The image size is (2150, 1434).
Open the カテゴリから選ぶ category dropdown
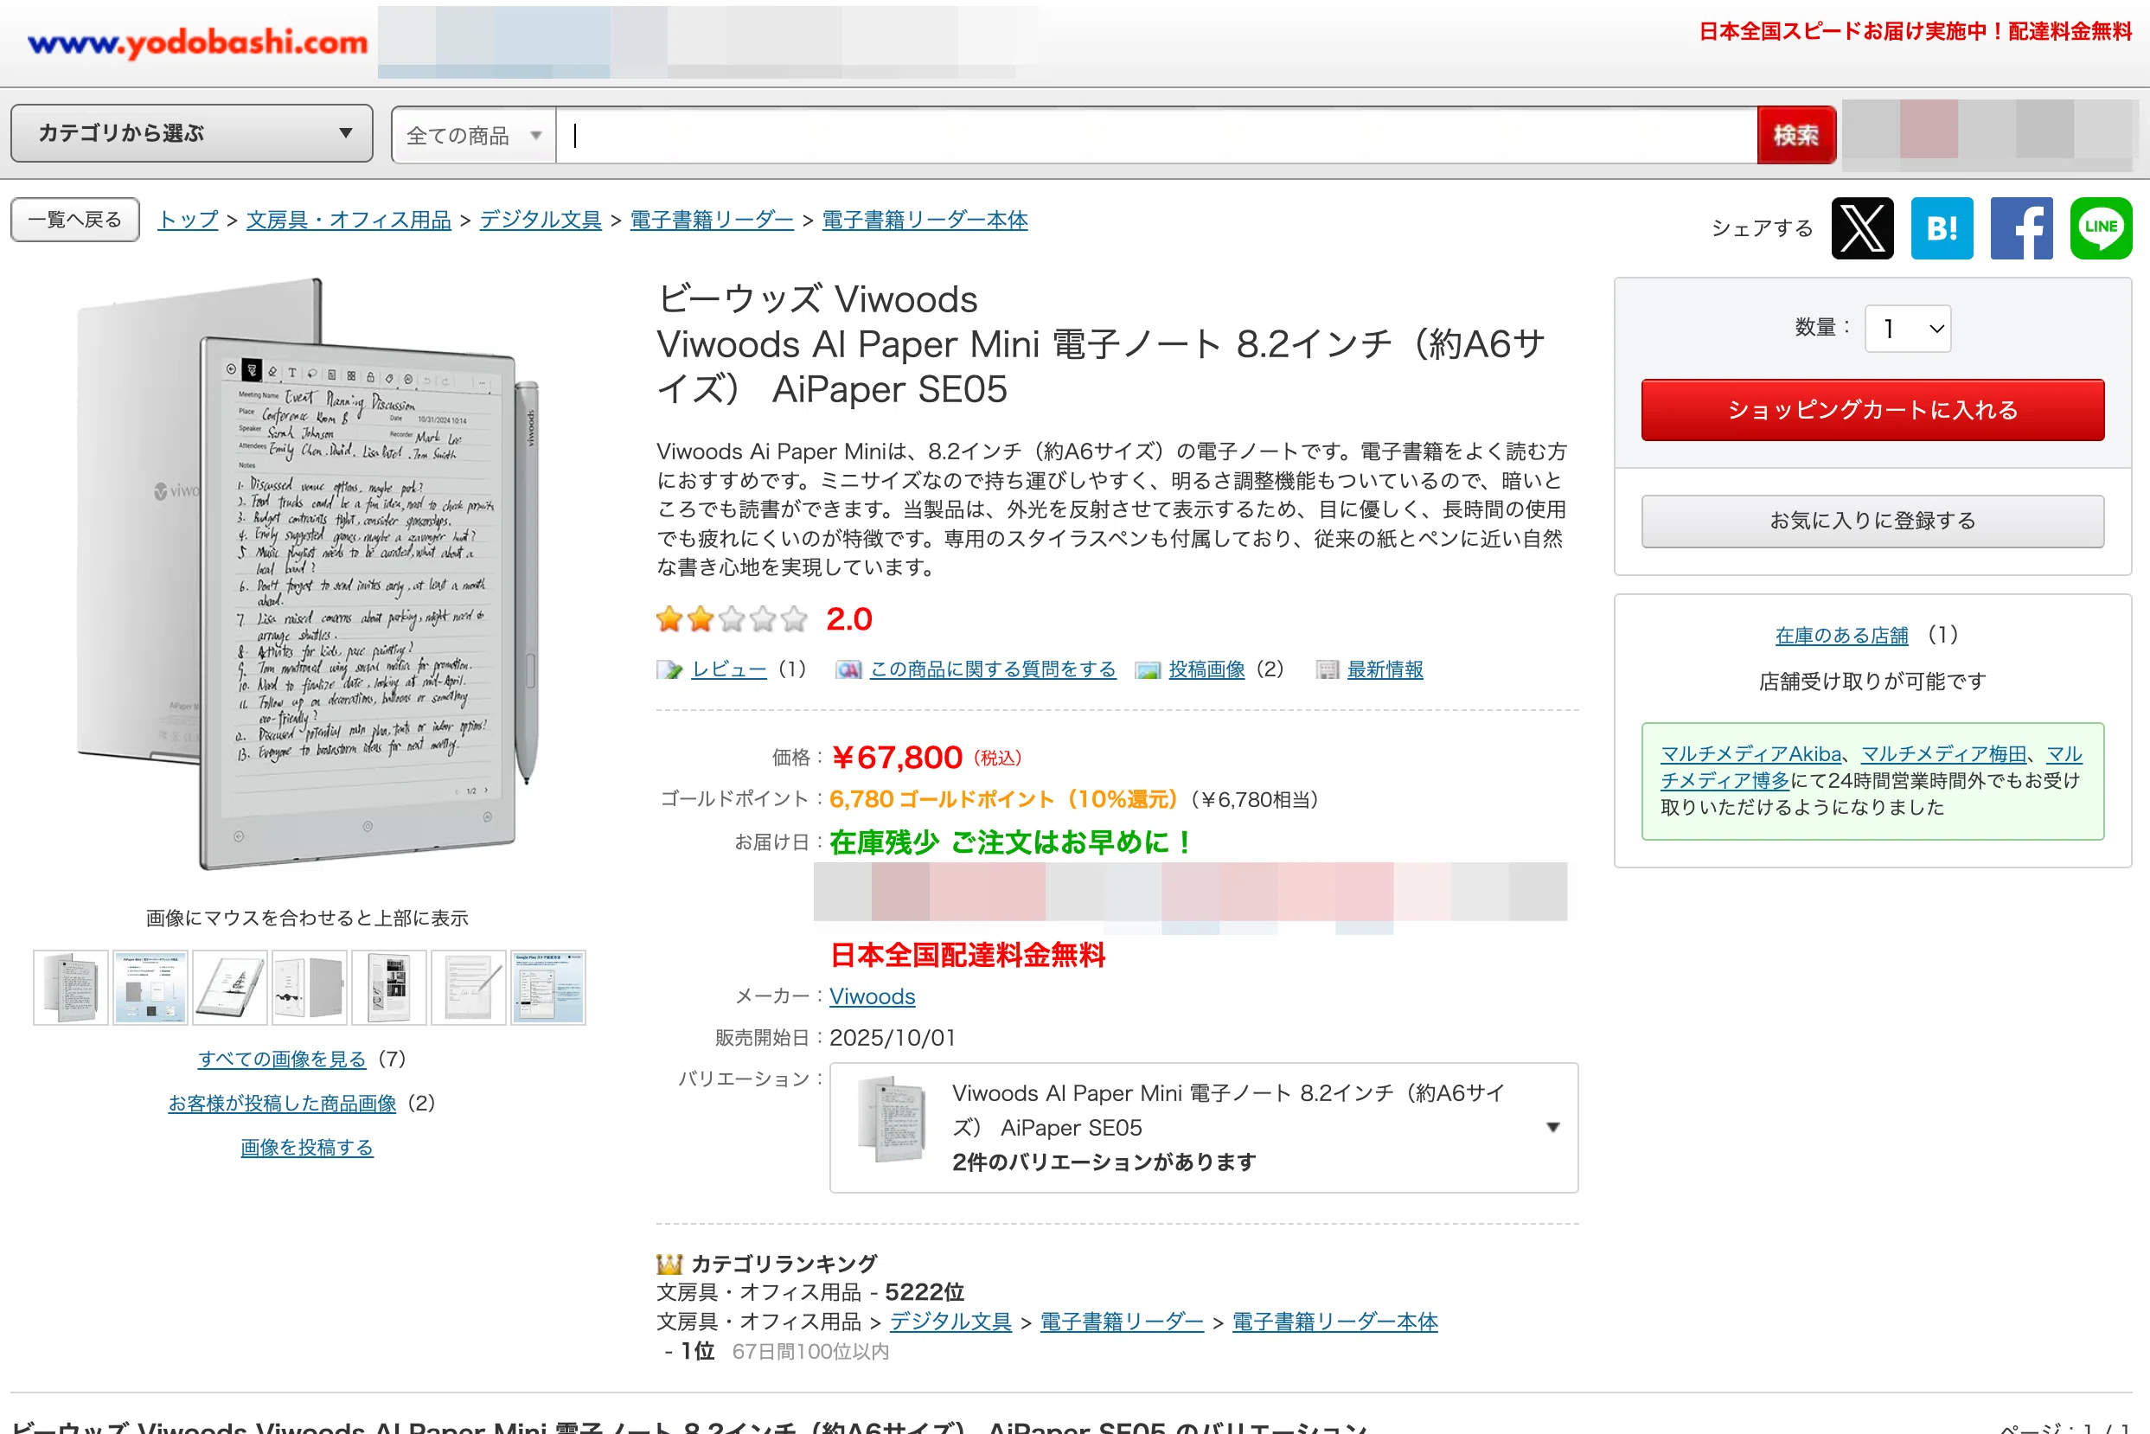[192, 133]
